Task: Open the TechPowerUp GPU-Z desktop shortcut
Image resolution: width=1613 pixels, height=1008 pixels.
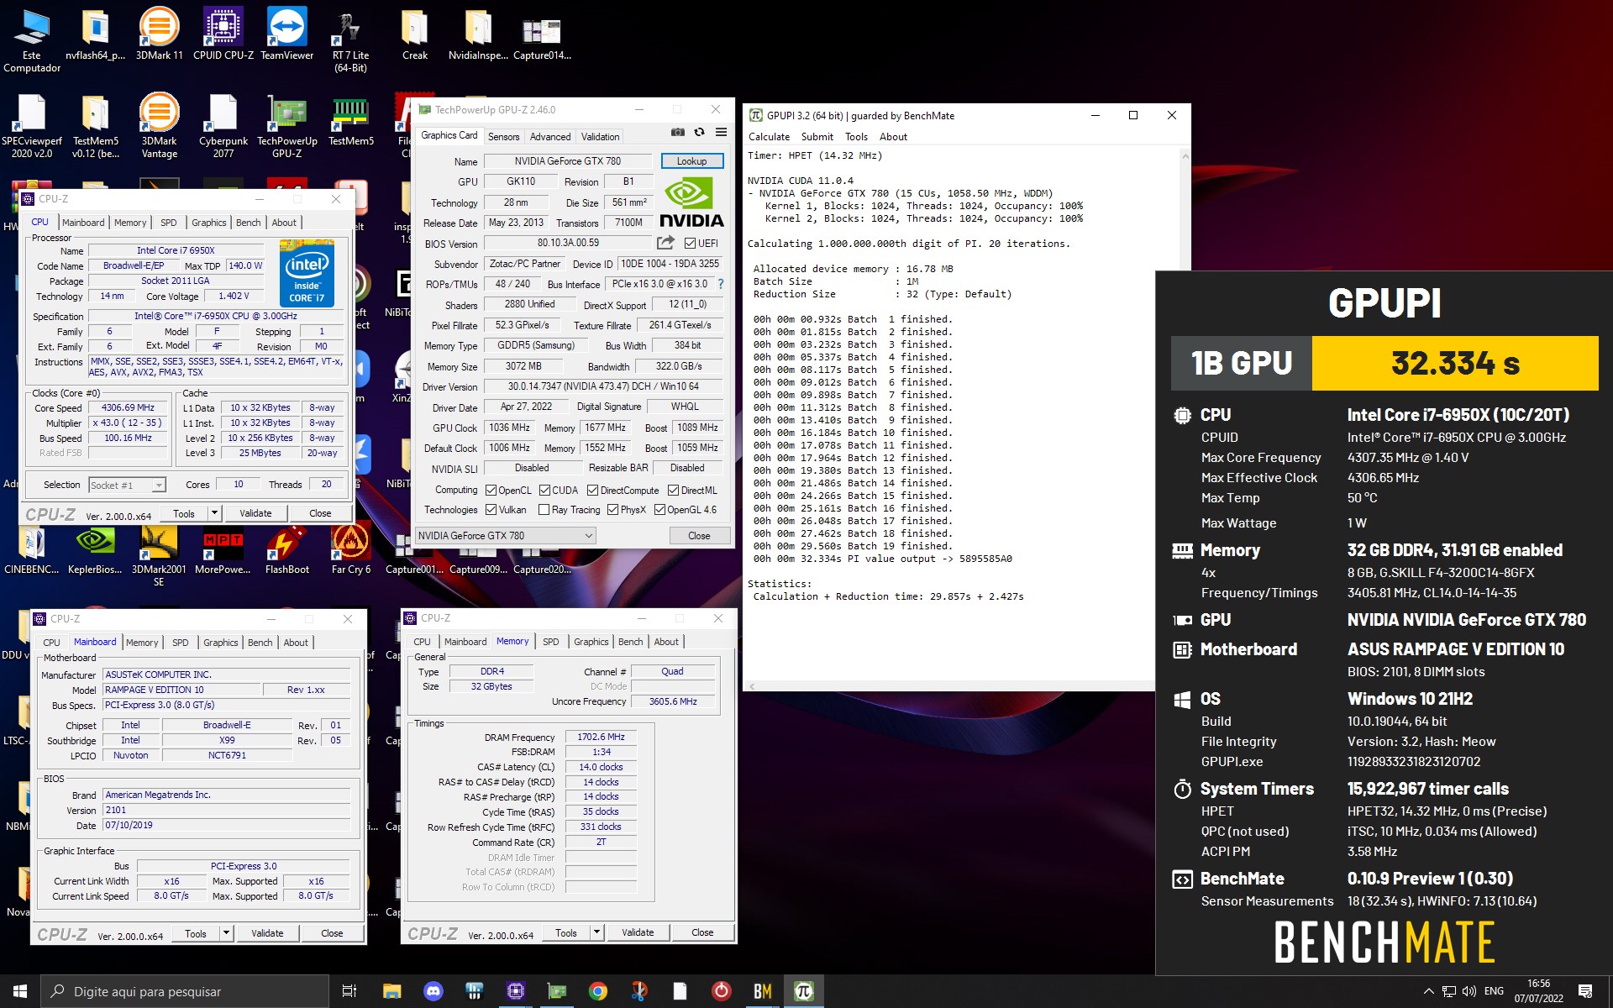Action: [x=286, y=126]
